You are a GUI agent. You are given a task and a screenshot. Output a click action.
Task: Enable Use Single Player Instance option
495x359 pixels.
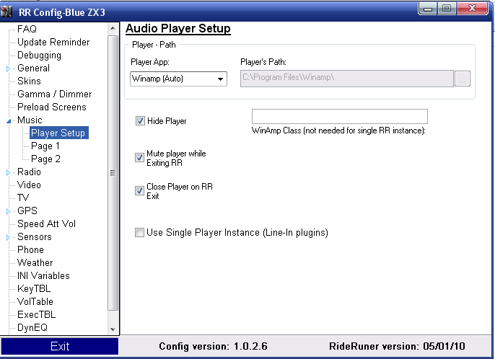(139, 233)
